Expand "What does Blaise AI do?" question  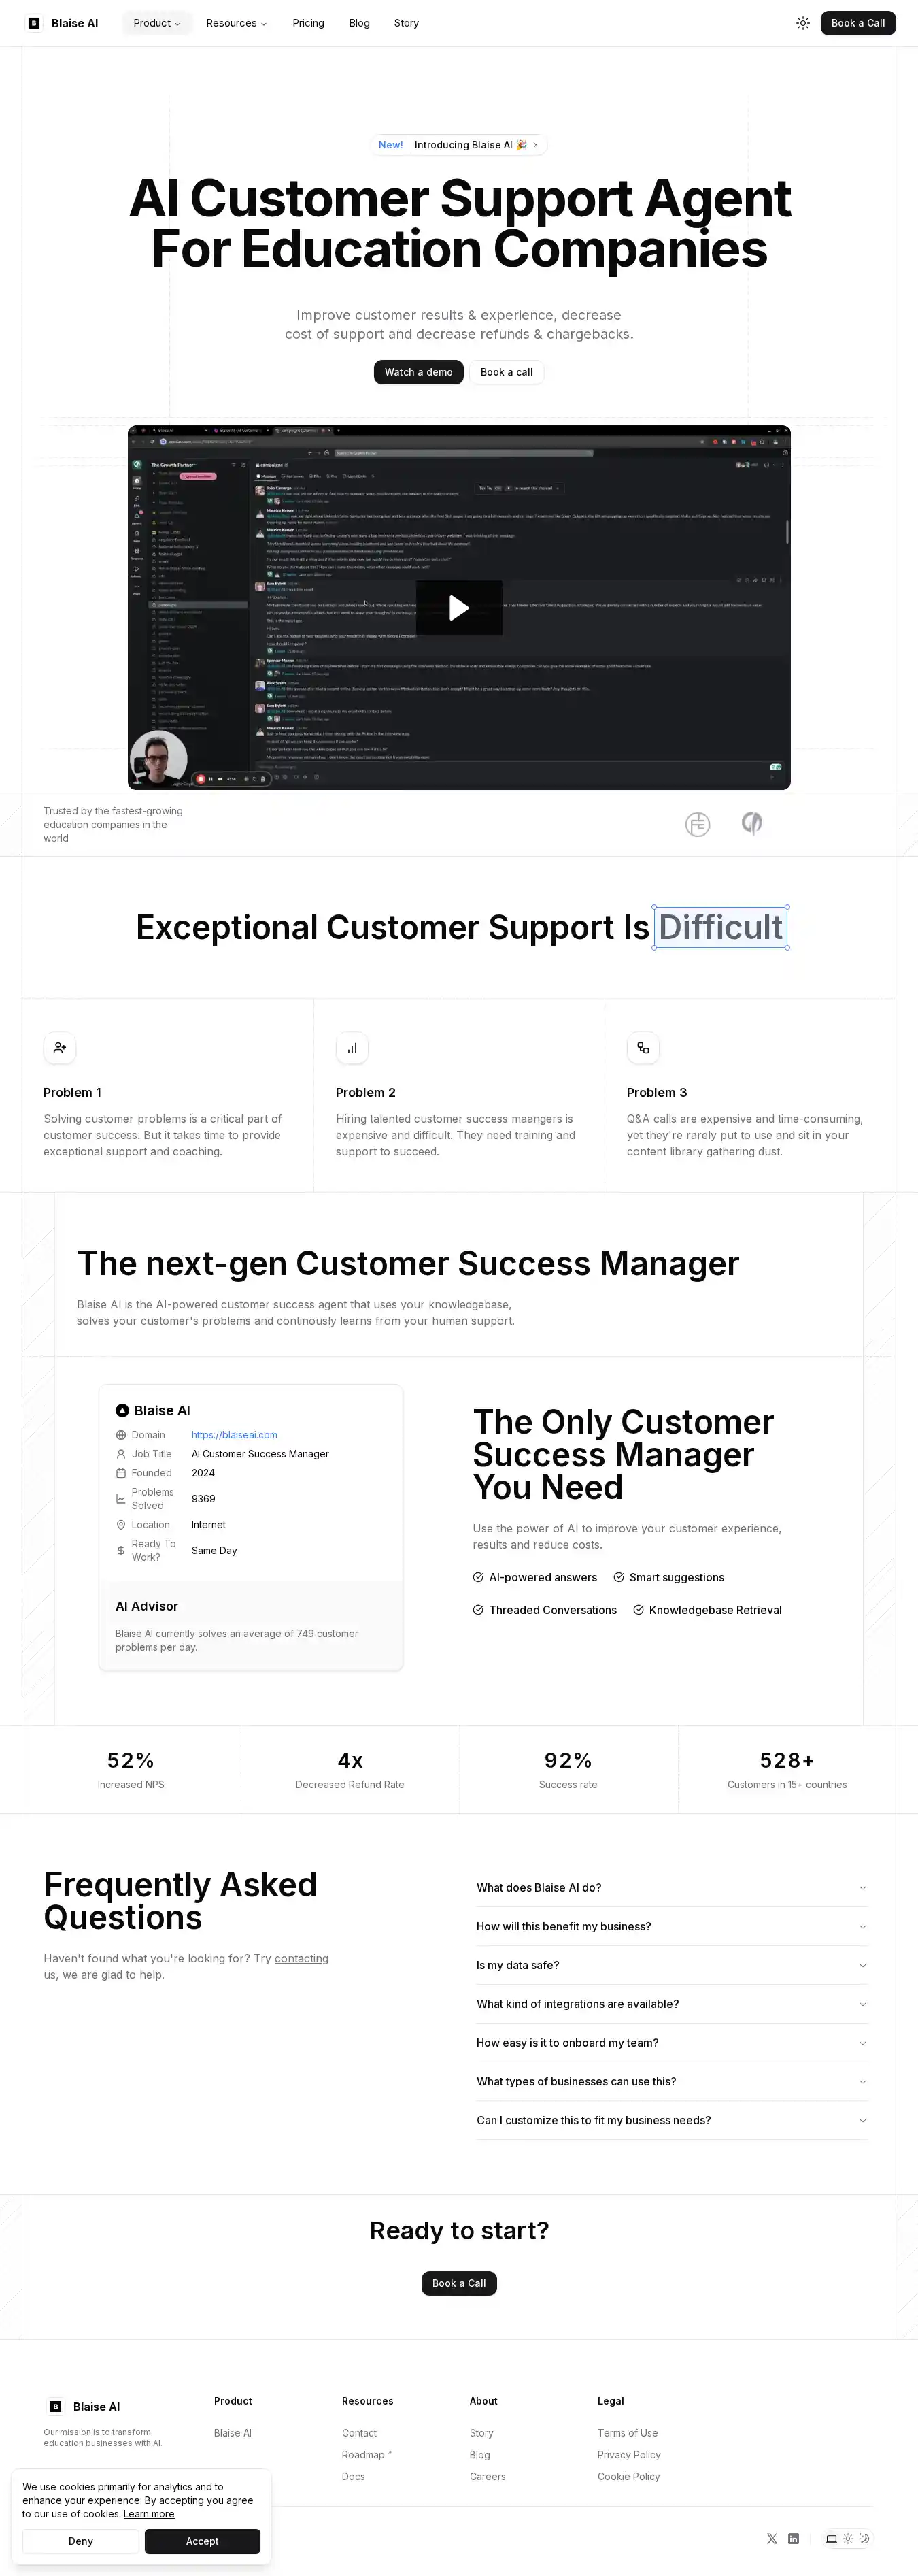point(671,1888)
